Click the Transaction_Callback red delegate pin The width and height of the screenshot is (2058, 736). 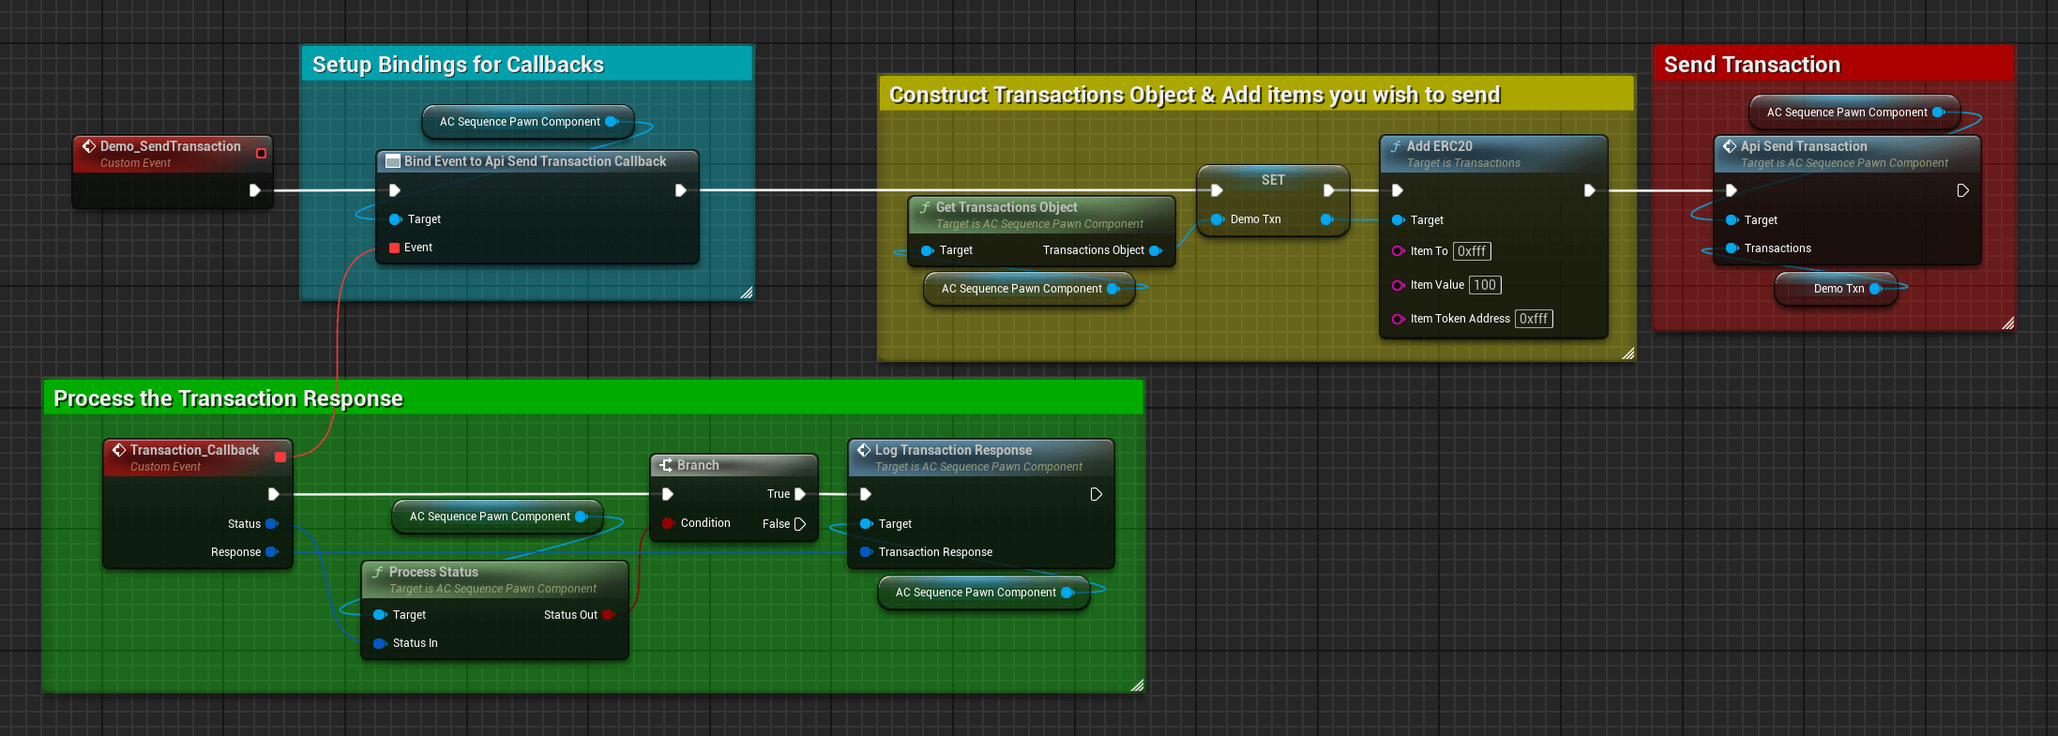[x=280, y=457]
